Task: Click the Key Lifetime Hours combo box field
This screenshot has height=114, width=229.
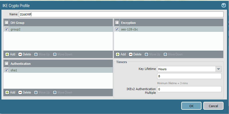Action: (x=186, y=69)
